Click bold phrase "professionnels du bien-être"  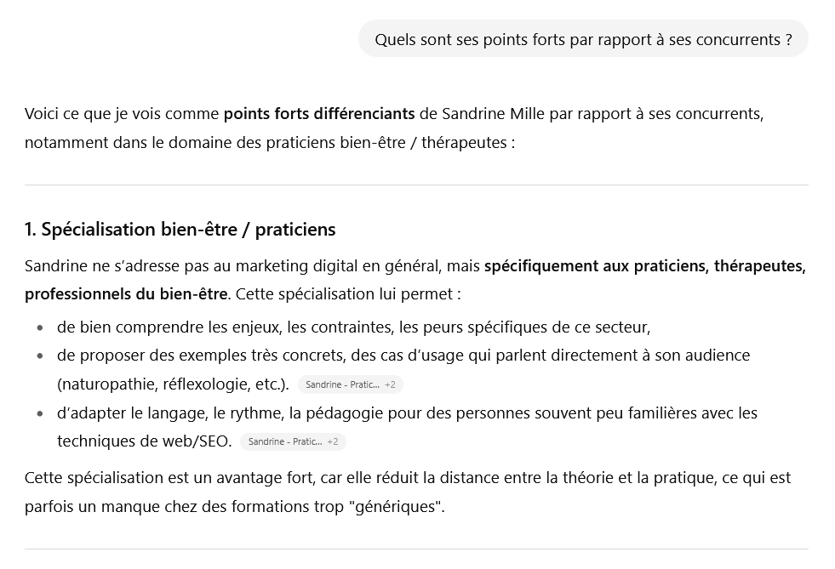pos(126,295)
